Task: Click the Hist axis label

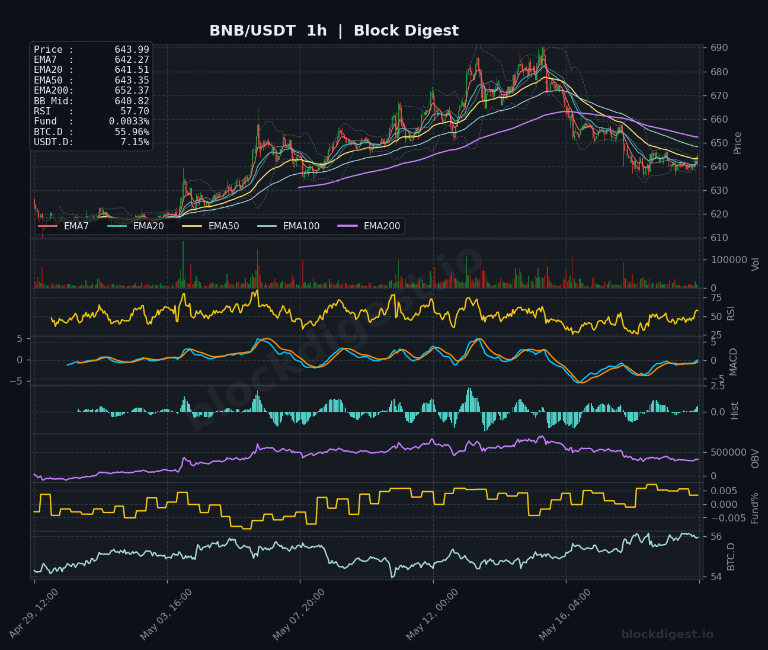Action: (x=734, y=411)
